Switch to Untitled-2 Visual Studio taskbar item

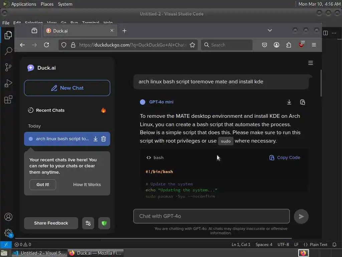pos(39,253)
